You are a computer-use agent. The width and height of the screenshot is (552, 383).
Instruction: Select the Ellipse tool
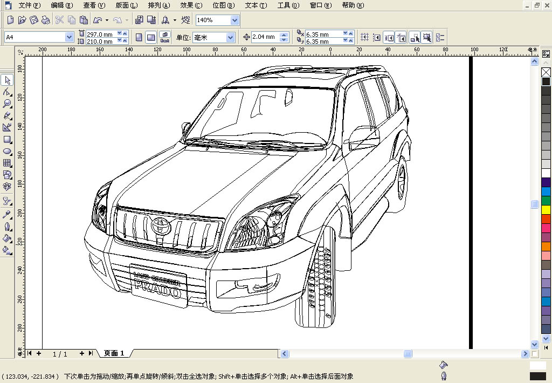(x=7, y=152)
